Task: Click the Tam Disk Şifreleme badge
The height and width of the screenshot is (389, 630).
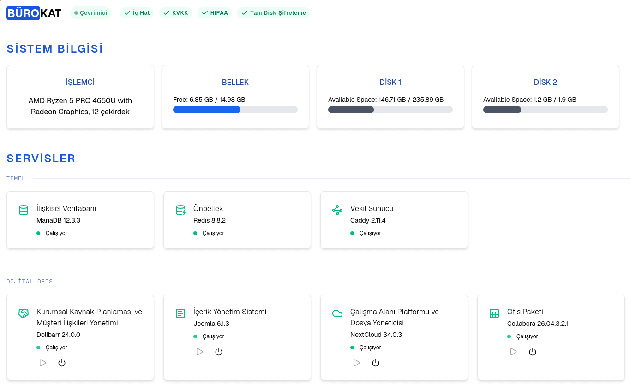Action: pyautogui.click(x=274, y=13)
